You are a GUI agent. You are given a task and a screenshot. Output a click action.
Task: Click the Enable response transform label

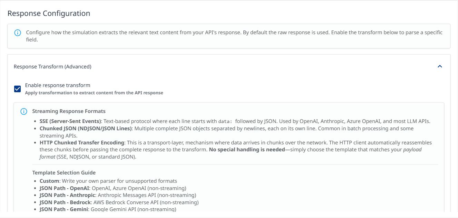[x=58, y=85]
